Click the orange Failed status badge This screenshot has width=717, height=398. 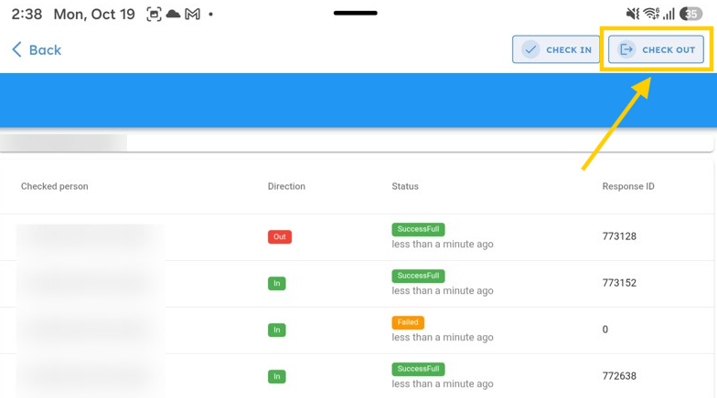click(408, 322)
